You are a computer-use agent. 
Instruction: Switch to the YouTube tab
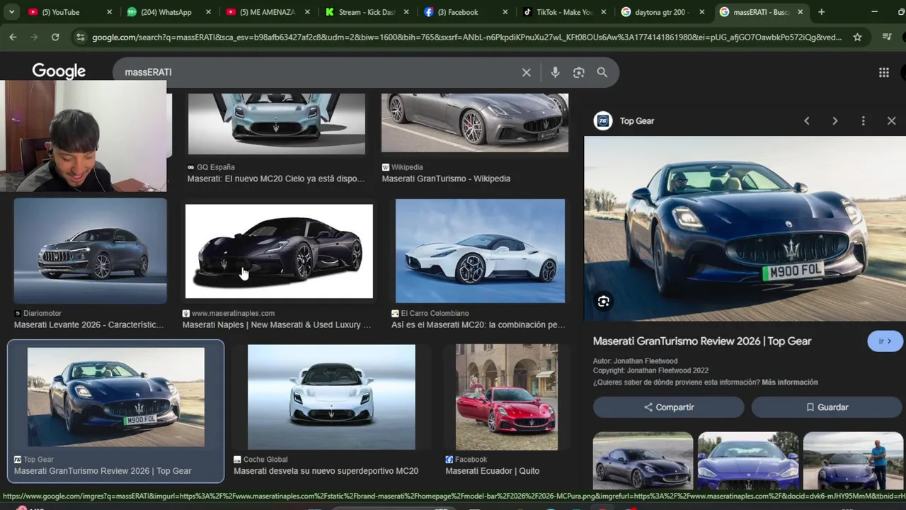tap(69, 12)
